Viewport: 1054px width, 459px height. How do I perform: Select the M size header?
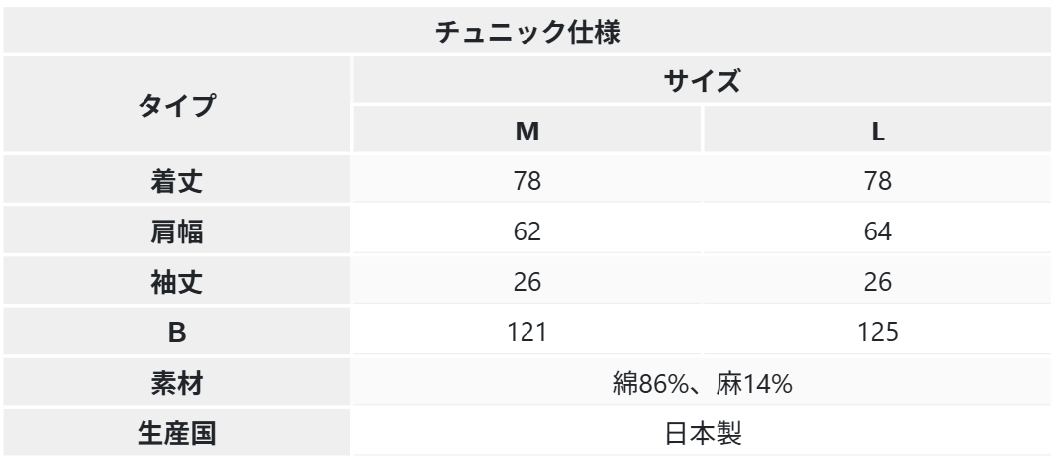527,131
